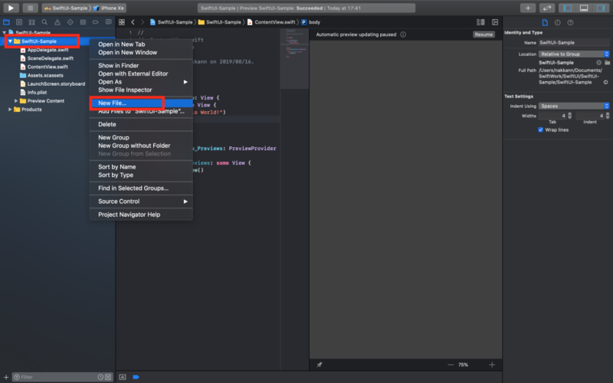This screenshot has height=383, width=613.
Task: Add new item with navigator plus button
Action: tap(6, 377)
